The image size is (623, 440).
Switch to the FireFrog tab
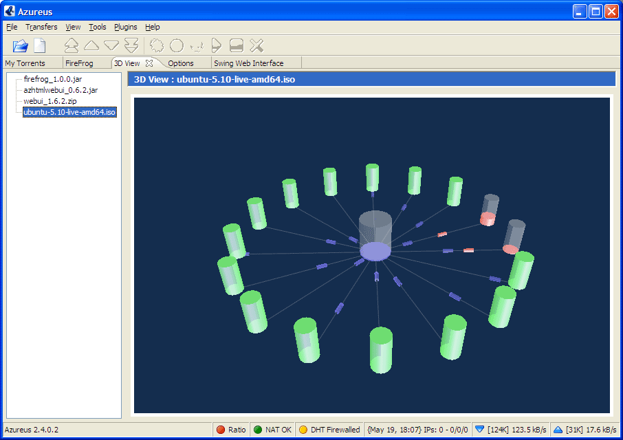79,63
